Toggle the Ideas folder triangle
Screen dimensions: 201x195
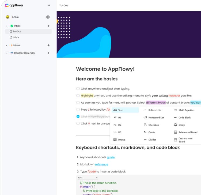coord(7,46)
